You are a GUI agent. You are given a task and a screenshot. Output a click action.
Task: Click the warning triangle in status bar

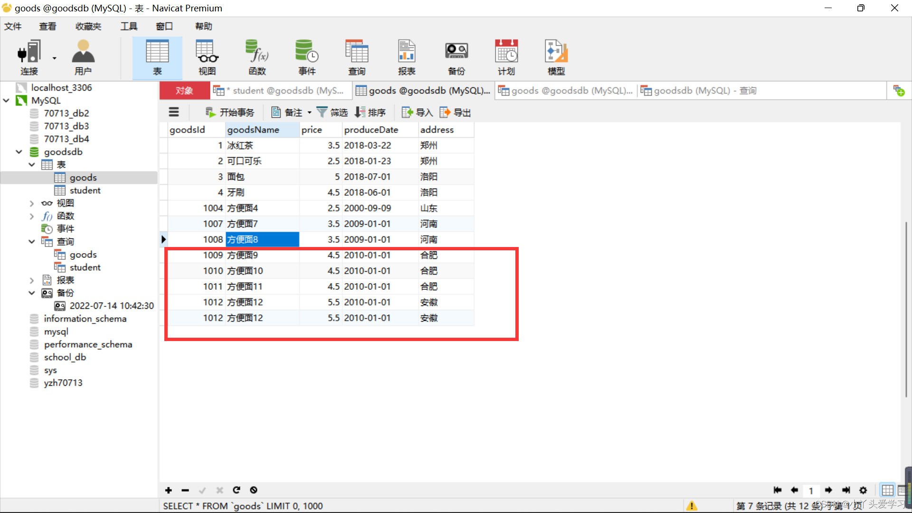tap(692, 506)
